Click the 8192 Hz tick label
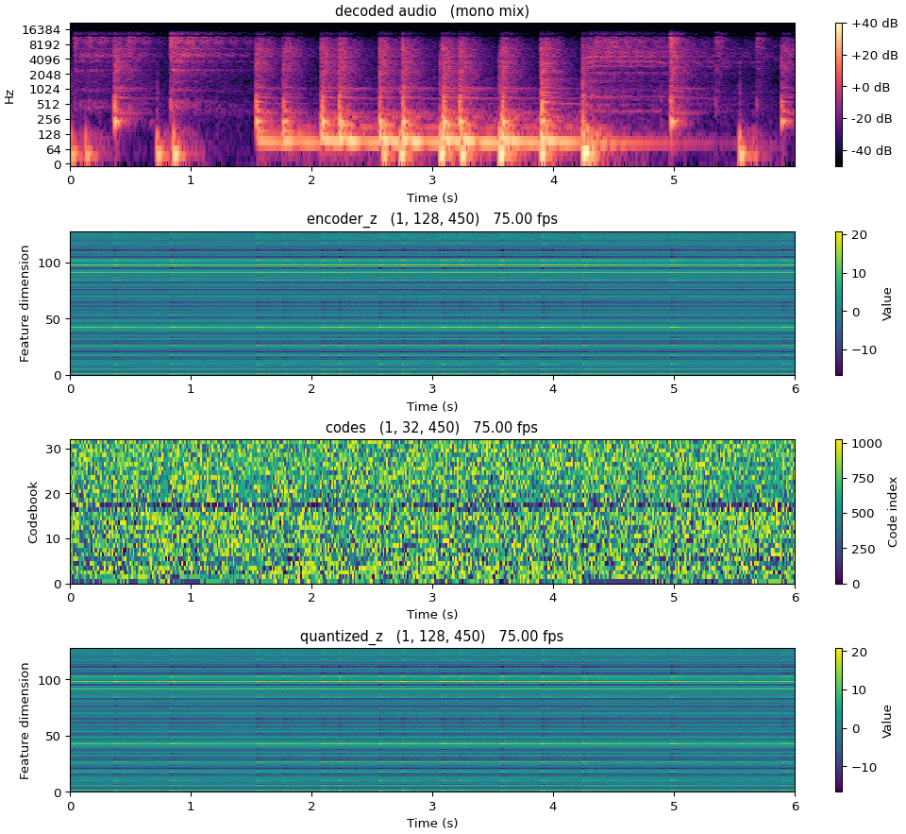This screenshot has height=834, width=906. [x=44, y=45]
